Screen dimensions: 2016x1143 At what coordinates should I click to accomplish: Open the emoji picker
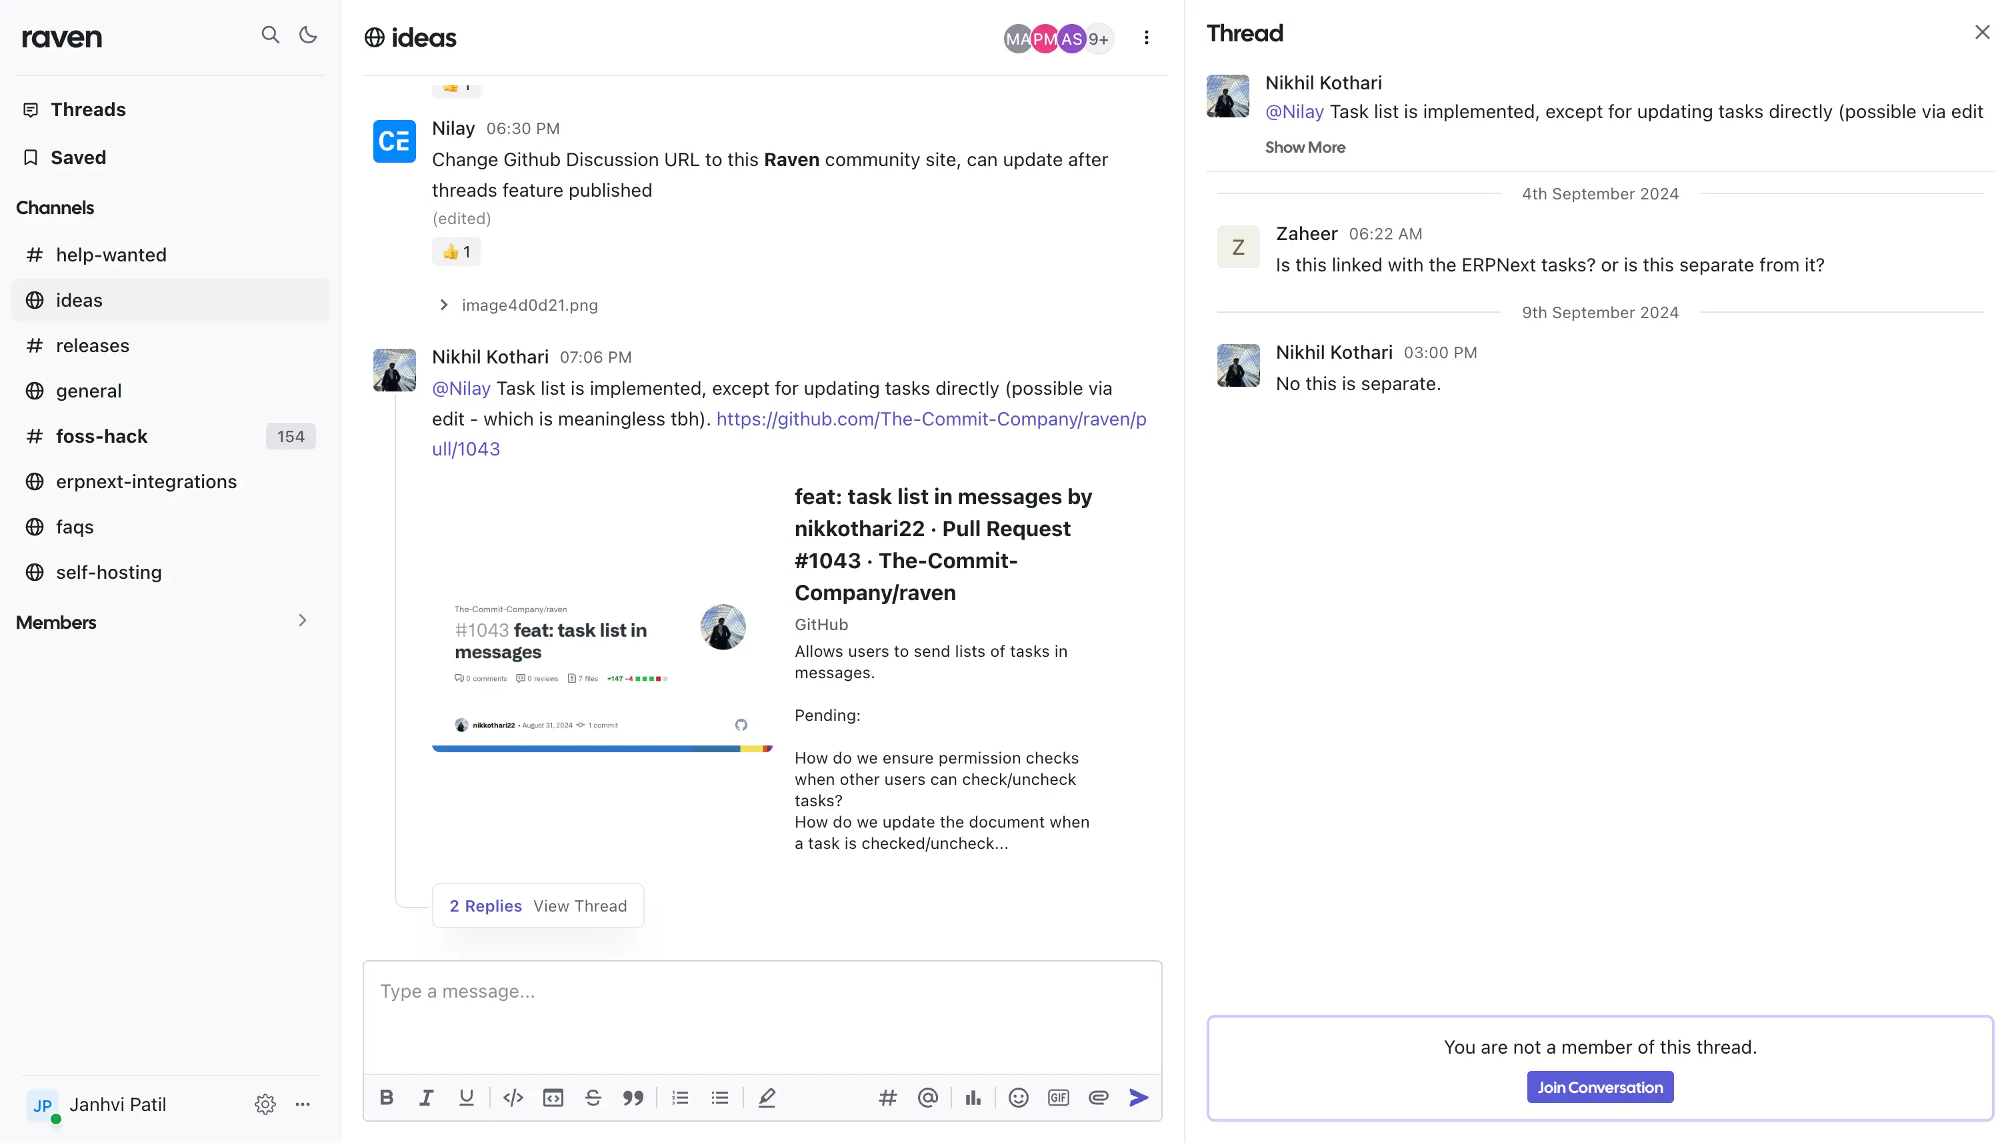(1019, 1098)
